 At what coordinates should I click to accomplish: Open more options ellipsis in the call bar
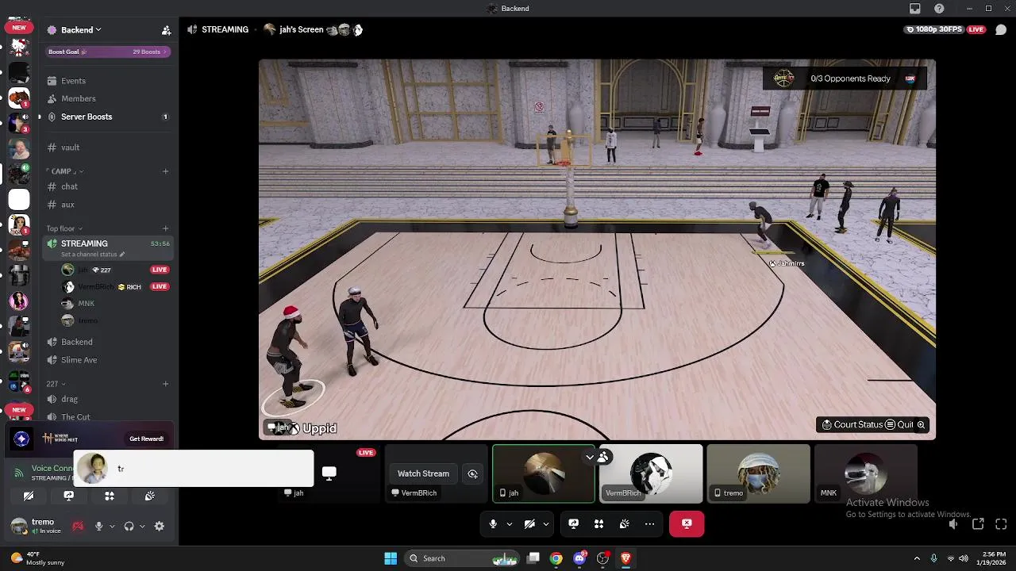pyautogui.click(x=649, y=523)
